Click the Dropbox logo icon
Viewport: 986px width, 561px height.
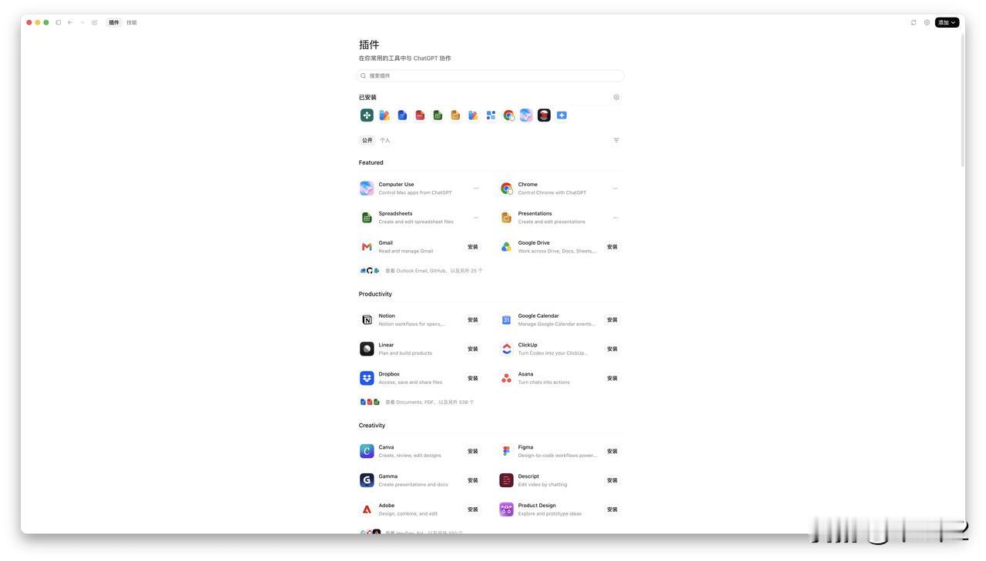(x=367, y=379)
